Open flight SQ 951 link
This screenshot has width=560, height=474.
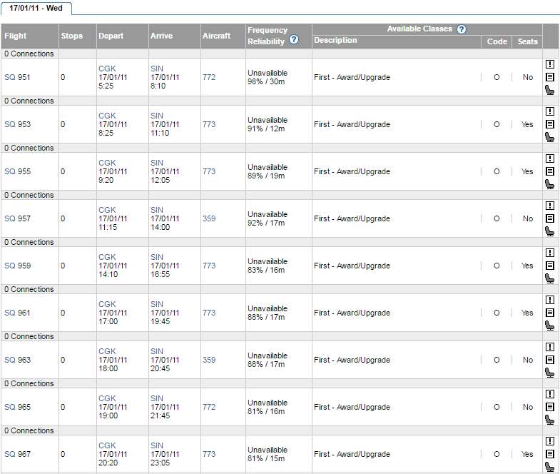click(18, 77)
